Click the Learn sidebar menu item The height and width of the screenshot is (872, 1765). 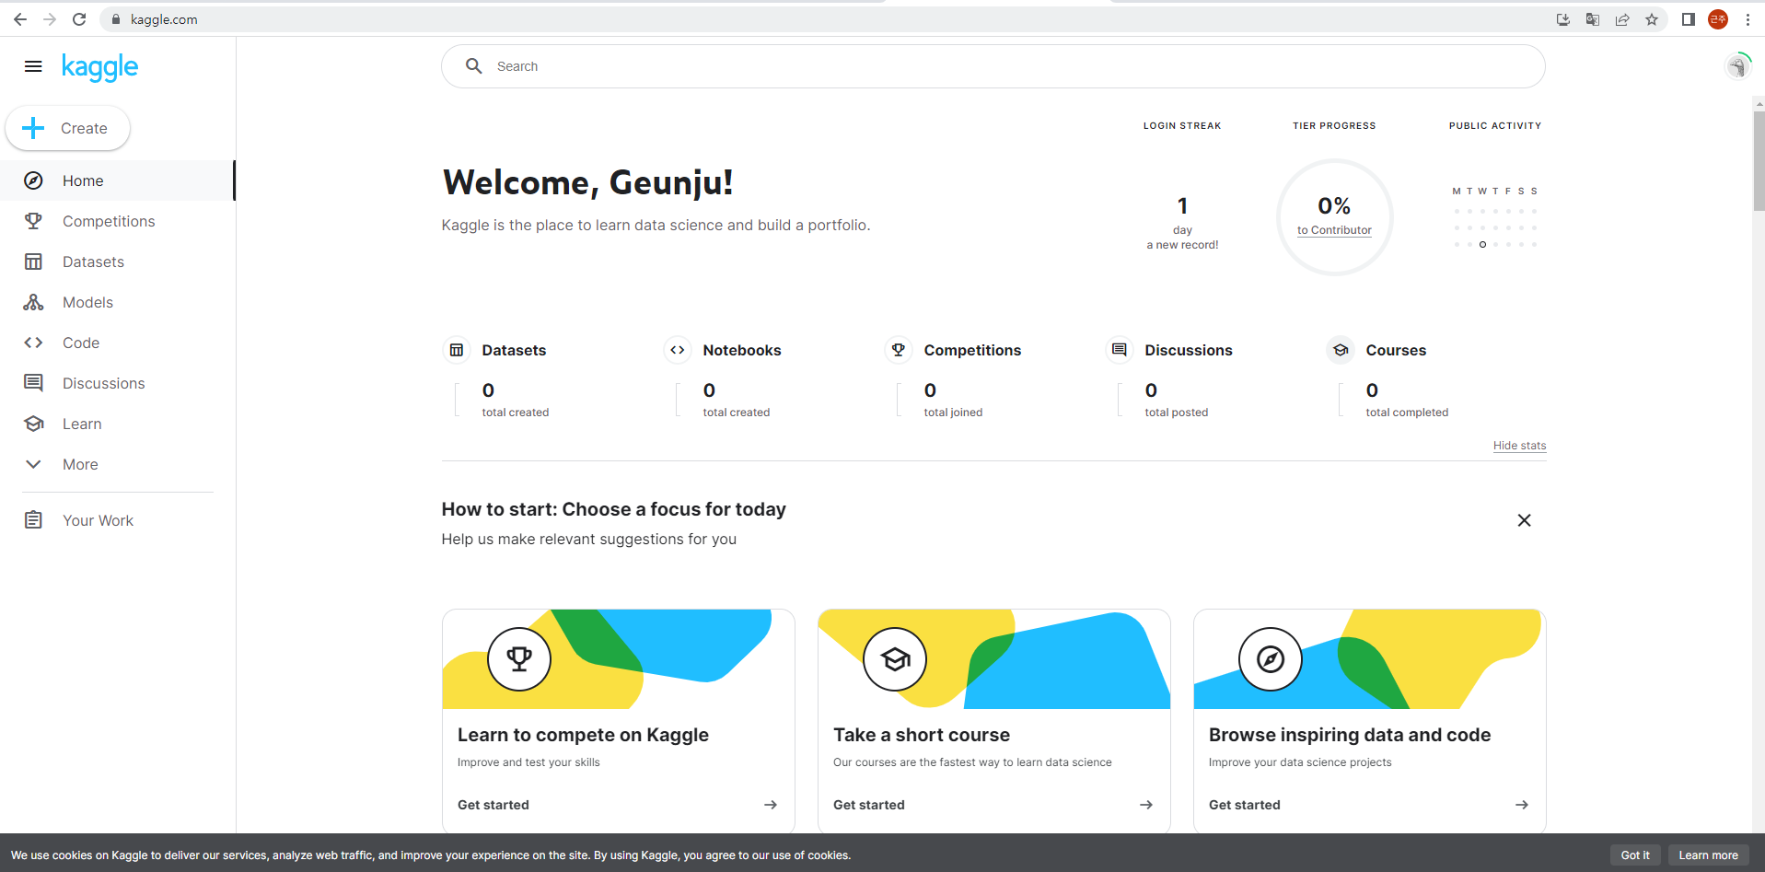click(x=117, y=424)
